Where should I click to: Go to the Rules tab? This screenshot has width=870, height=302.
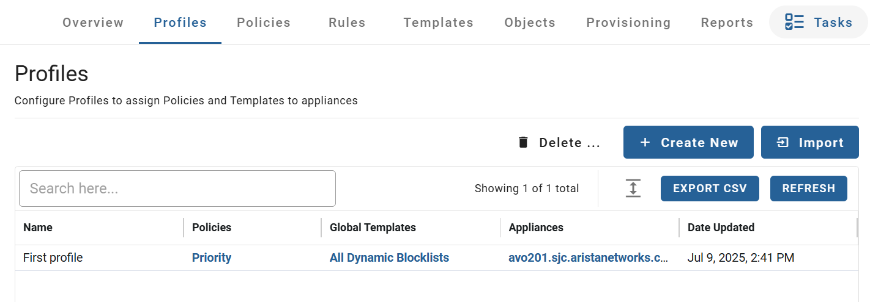pos(347,23)
